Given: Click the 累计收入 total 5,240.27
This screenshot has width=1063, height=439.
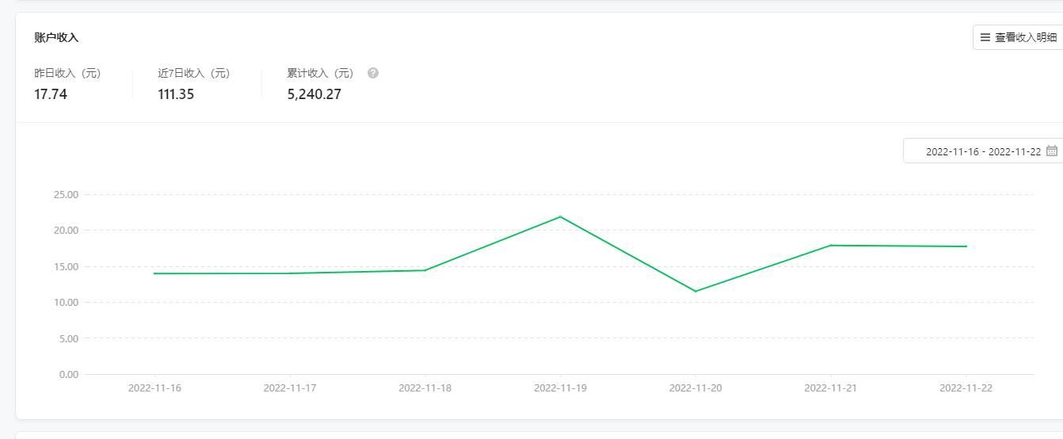Looking at the screenshot, I should pos(314,94).
